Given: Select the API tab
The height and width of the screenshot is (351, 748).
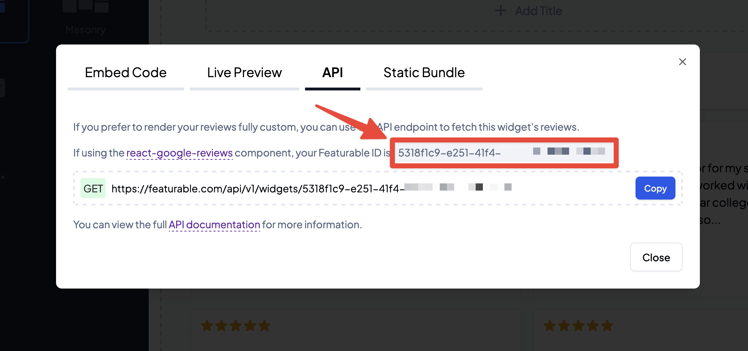Looking at the screenshot, I should pos(332,72).
